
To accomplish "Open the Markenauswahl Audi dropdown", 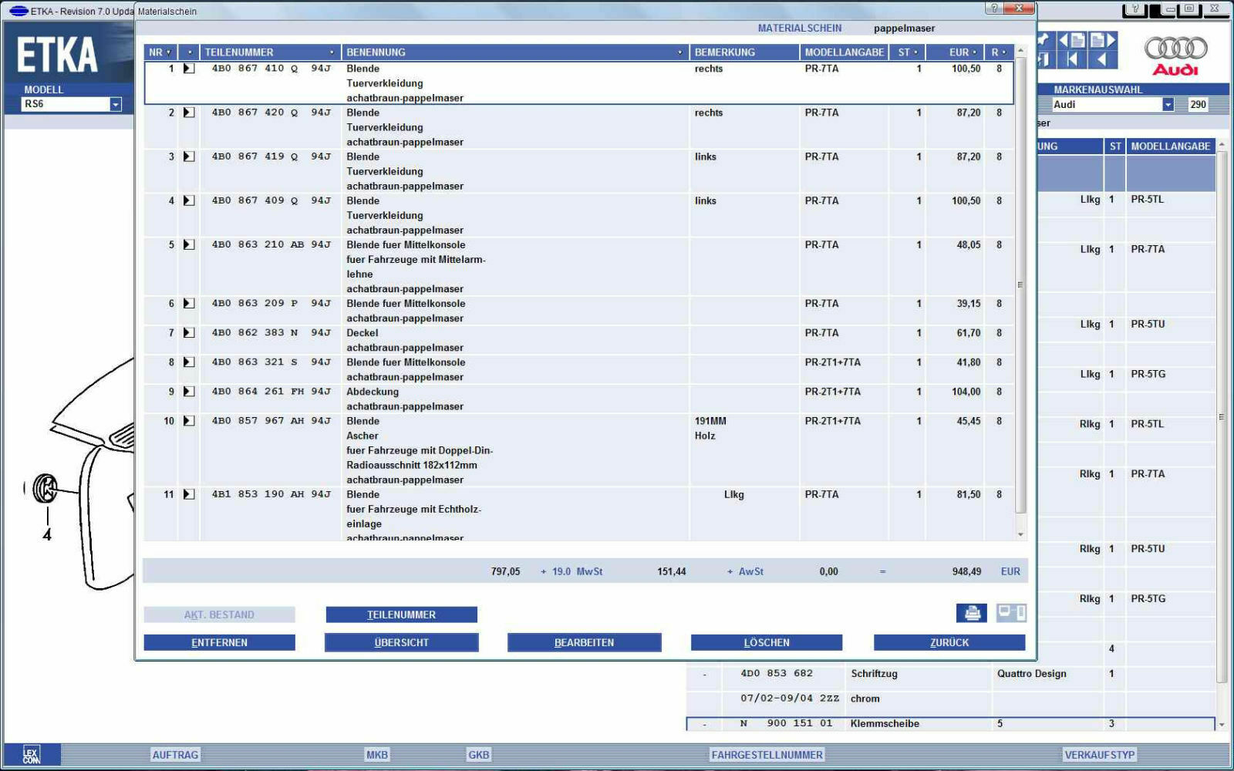I will (x=1168, y=105).
